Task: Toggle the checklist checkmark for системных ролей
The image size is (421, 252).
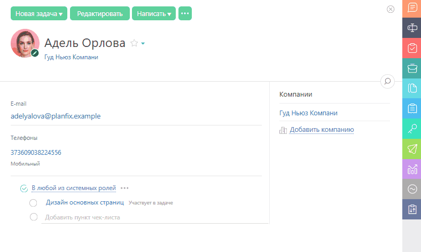Action: tap(24, 188)
